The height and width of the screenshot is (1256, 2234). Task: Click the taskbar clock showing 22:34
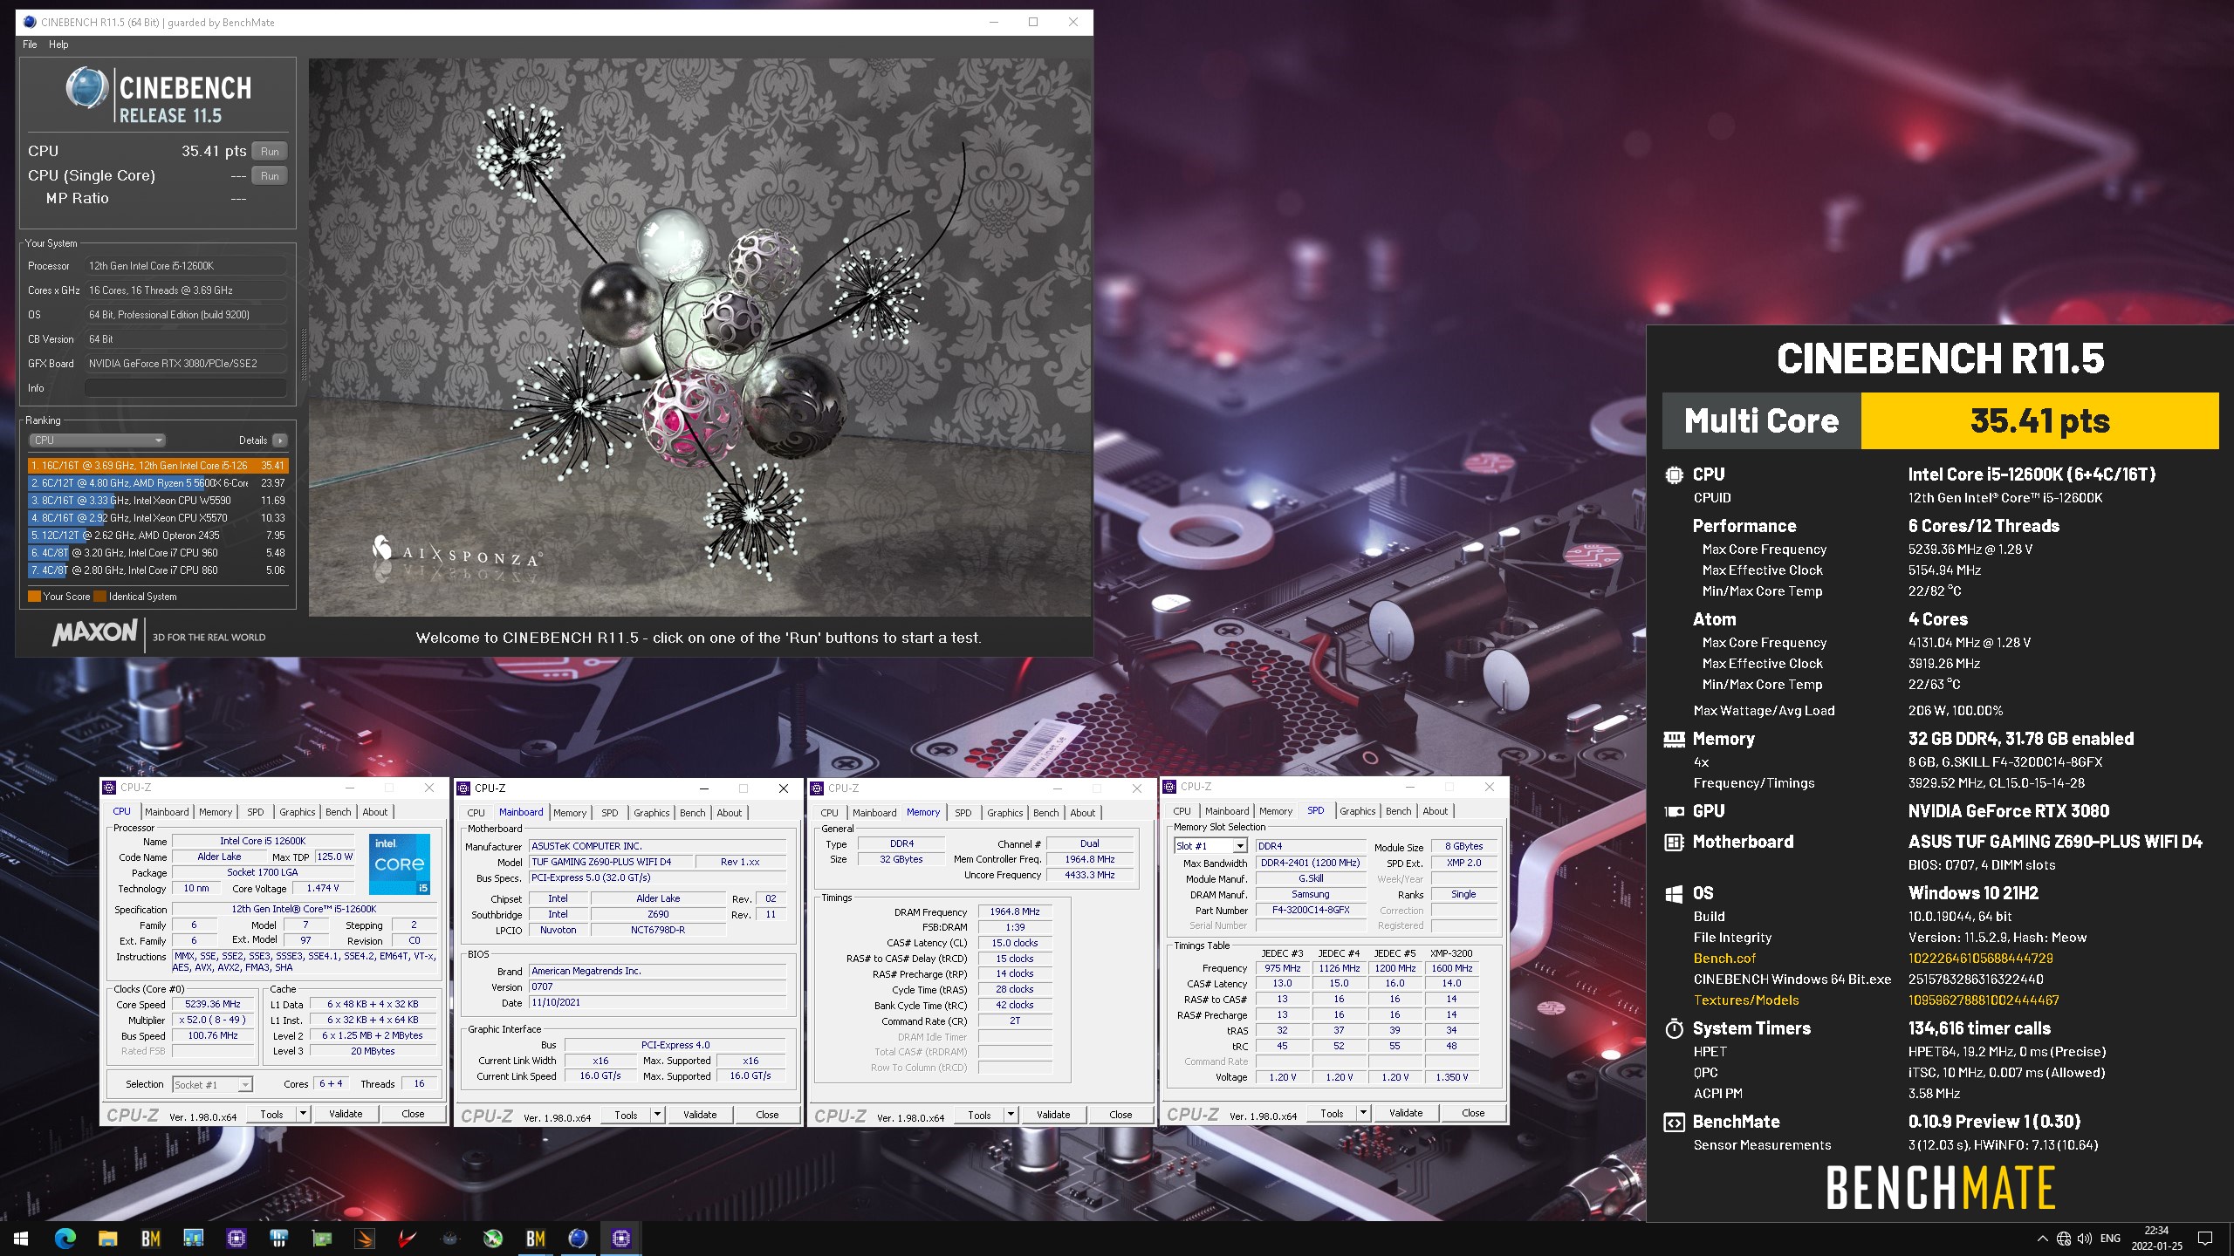pyautogui.click(x=2156, y=1239)
